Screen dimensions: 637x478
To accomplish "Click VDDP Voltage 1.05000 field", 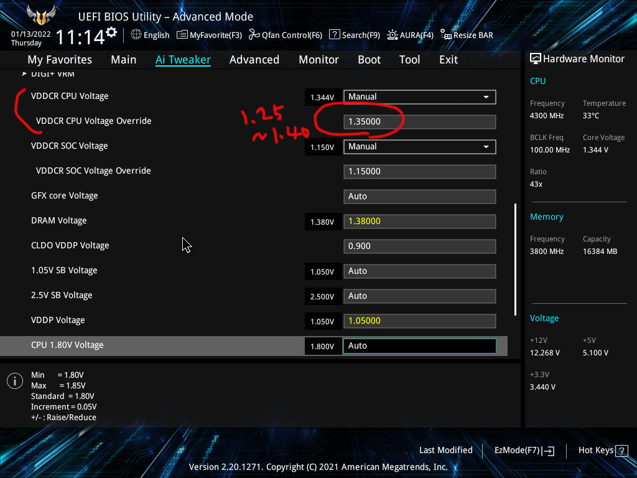I will (x=420, y=321).
